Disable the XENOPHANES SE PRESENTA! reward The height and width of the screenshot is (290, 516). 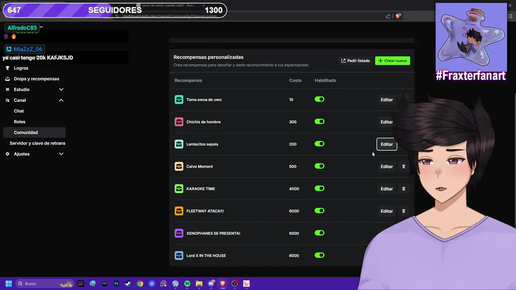tap(319, 233)
